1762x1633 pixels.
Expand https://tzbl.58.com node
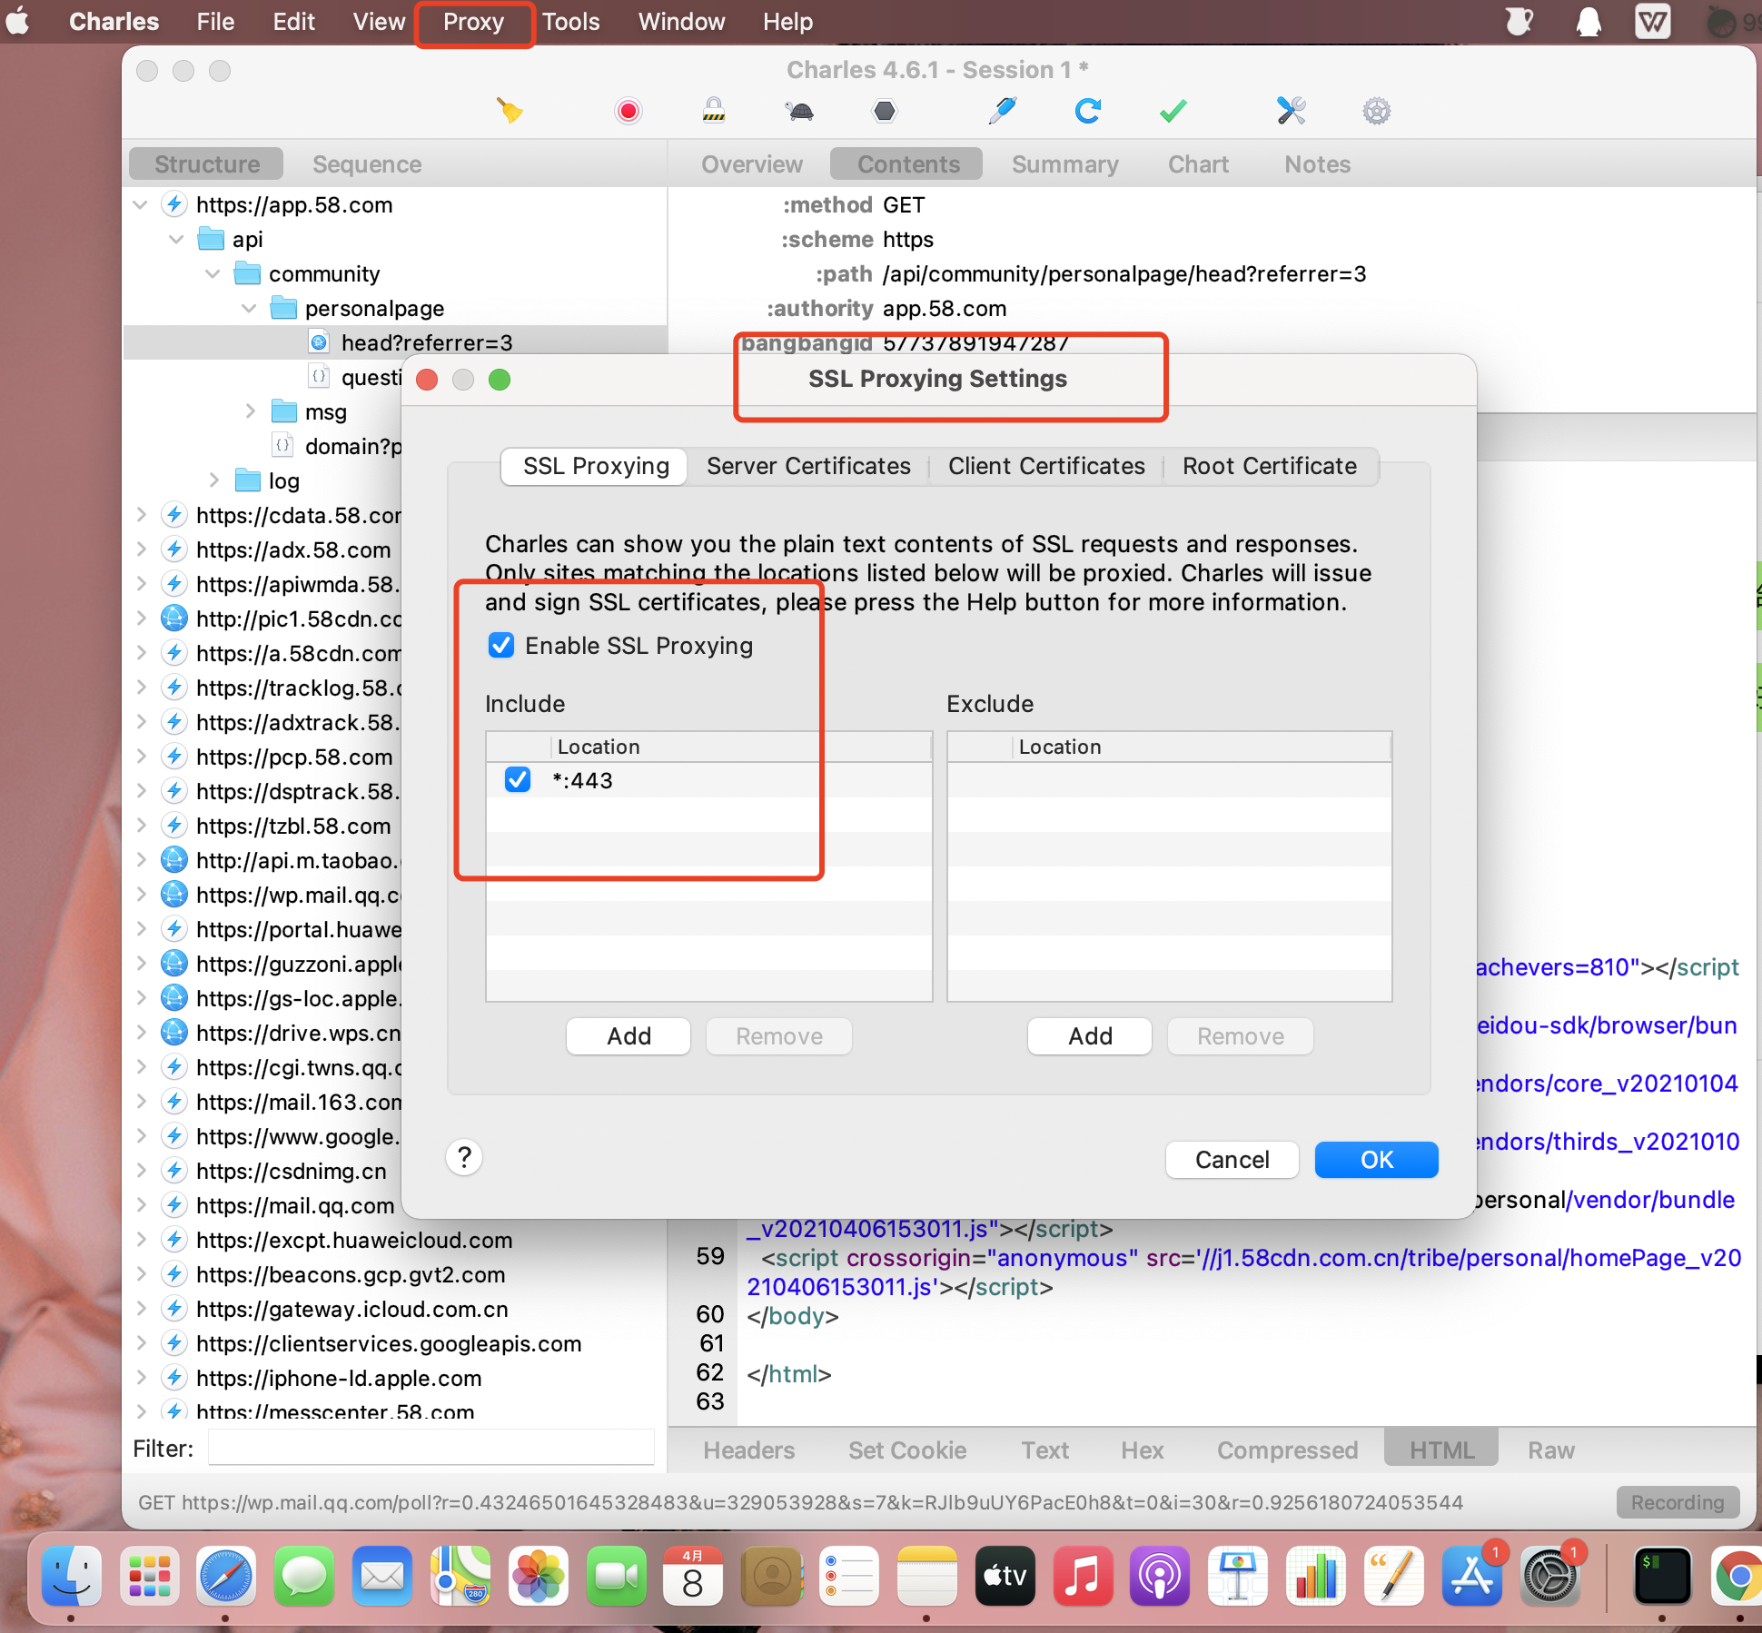click(x=141, y=826)
